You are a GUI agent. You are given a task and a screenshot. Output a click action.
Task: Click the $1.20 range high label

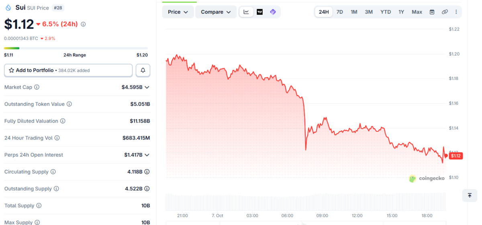(x=142, y=55)
